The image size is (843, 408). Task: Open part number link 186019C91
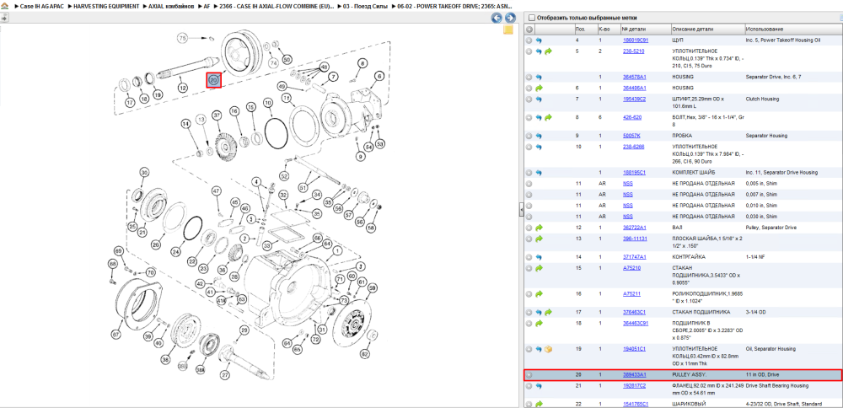click(636, 40)
